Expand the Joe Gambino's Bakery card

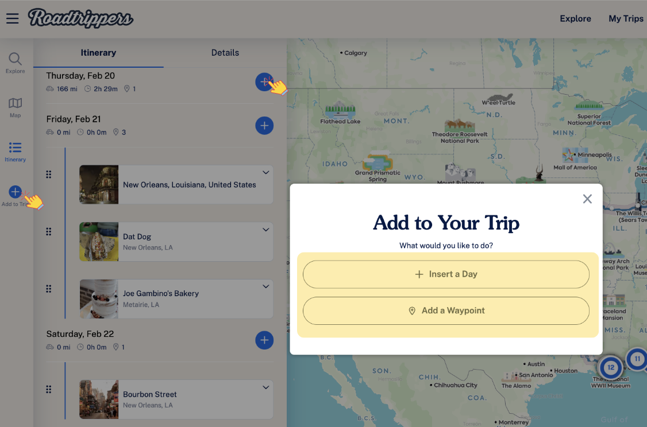(x=265, y=286)
